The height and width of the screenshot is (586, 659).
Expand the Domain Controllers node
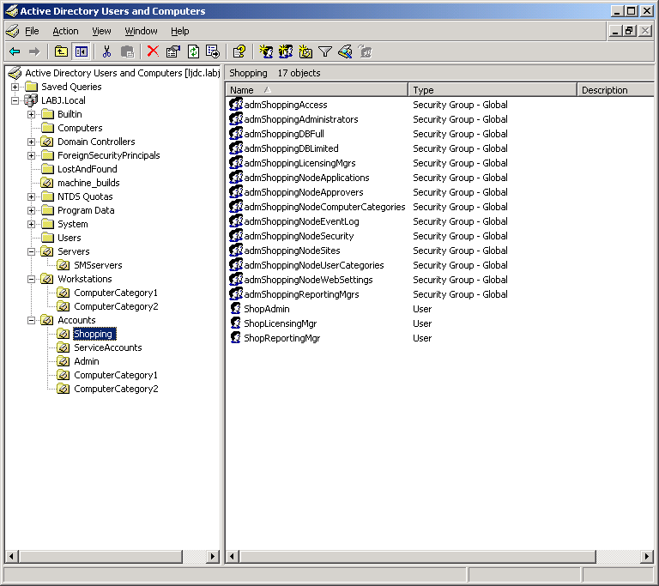click(32, 142)
